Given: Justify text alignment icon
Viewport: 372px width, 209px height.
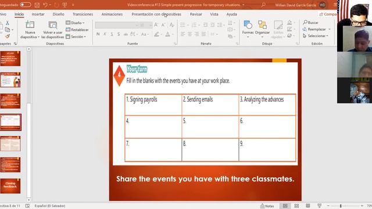Looking at the screenshot, I should click(203, 34).
